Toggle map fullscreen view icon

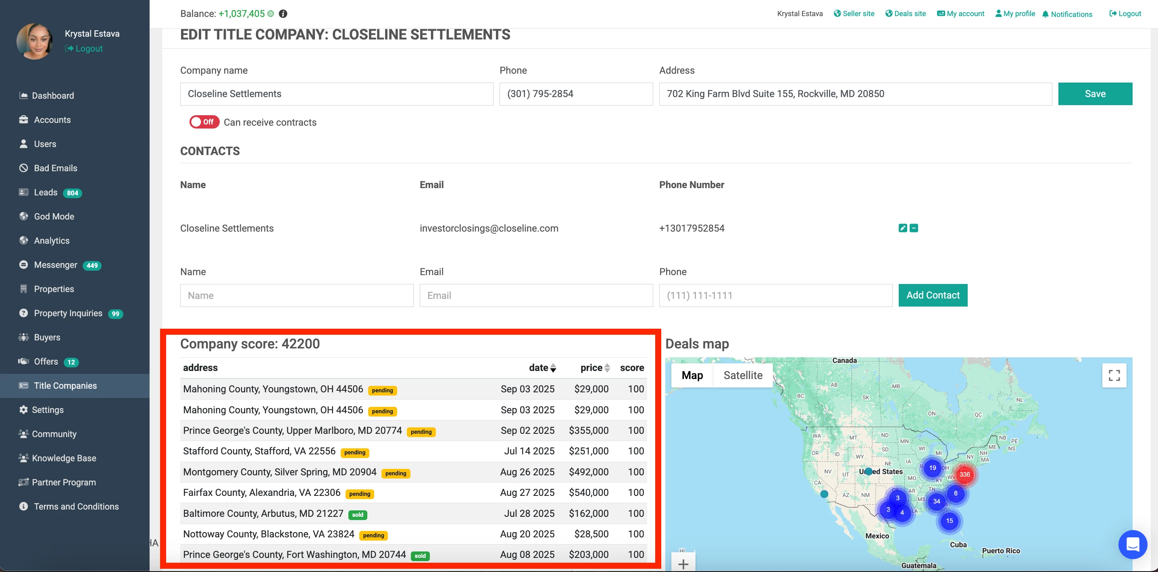[x=1114, y=375]
